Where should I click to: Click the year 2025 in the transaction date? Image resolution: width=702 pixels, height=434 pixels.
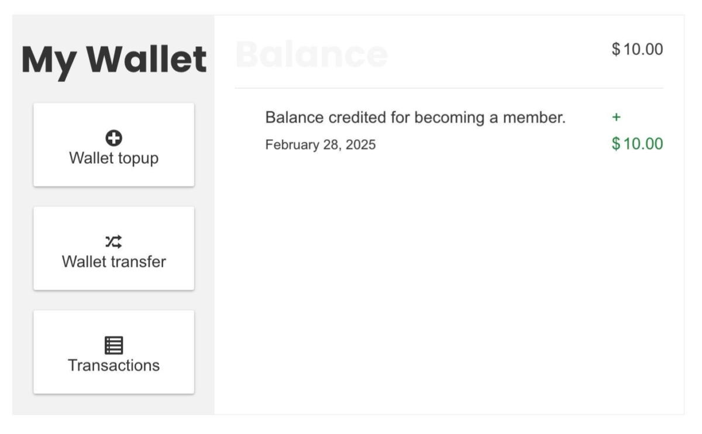362,145
